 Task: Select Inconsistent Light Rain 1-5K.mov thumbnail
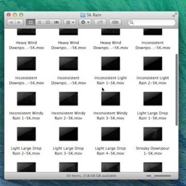click(111, 64)
